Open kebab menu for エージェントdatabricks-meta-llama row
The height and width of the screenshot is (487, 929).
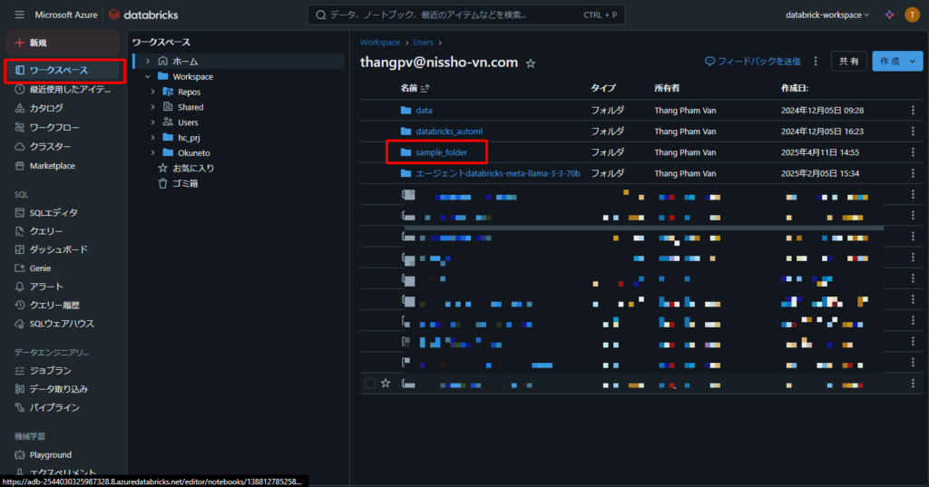[913, 173]
